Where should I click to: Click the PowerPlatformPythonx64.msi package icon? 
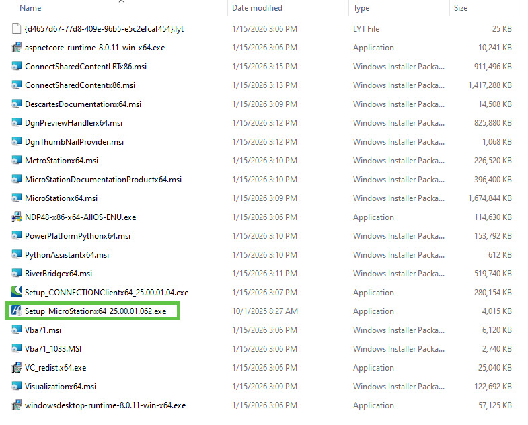tap(17, 236)
